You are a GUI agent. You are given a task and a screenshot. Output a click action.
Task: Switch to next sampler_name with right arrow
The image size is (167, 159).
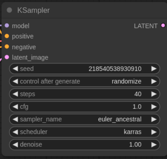(x=154, y=119)
